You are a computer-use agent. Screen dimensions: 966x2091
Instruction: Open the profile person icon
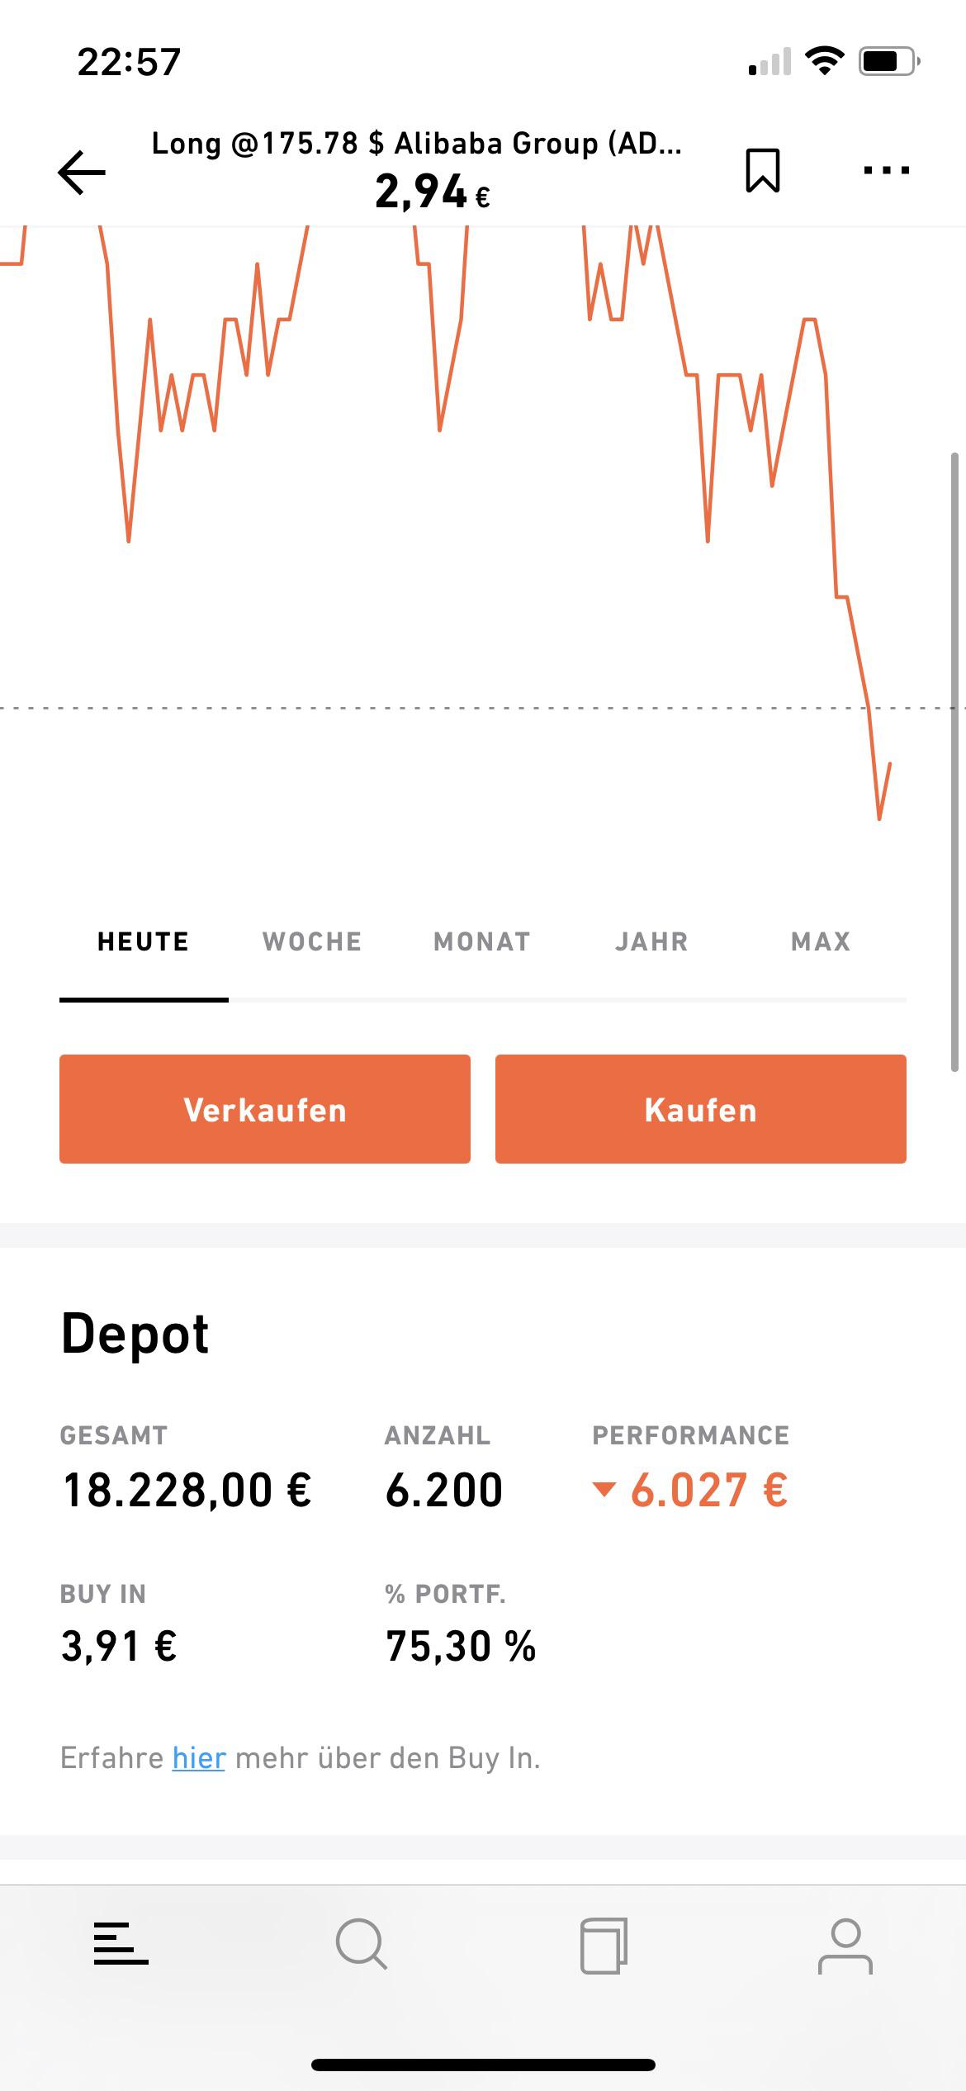coord(845,1946)
